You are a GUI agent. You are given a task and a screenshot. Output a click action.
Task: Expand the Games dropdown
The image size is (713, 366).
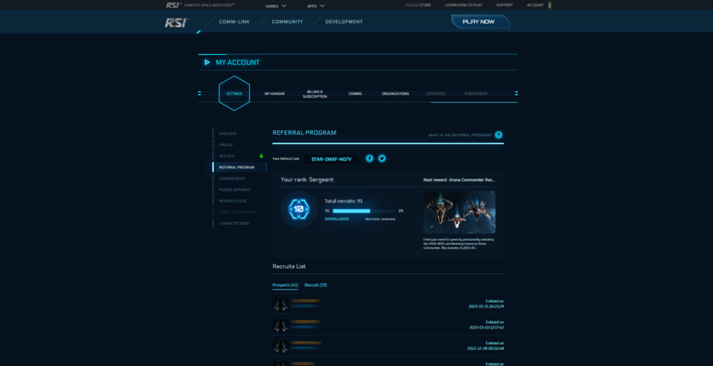pos(276,6)
